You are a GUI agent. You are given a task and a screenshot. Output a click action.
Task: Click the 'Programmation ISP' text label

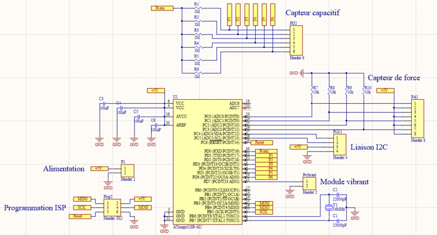(x=35, y=208)
